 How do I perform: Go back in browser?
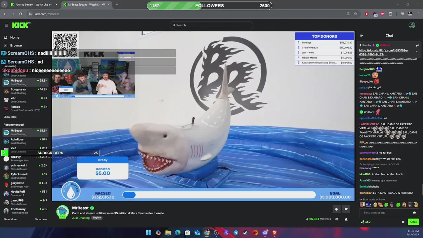pos(5,14)
